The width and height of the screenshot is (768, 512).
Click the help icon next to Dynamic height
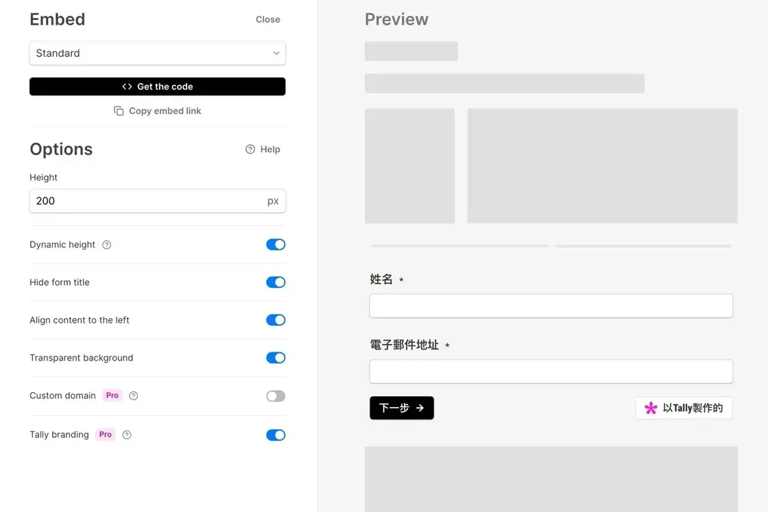pyautogui.click(x=106, y=245)
